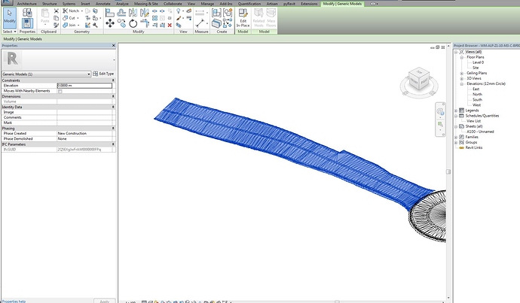Toggle the Properties palette icon

click(x=27, y=23)
